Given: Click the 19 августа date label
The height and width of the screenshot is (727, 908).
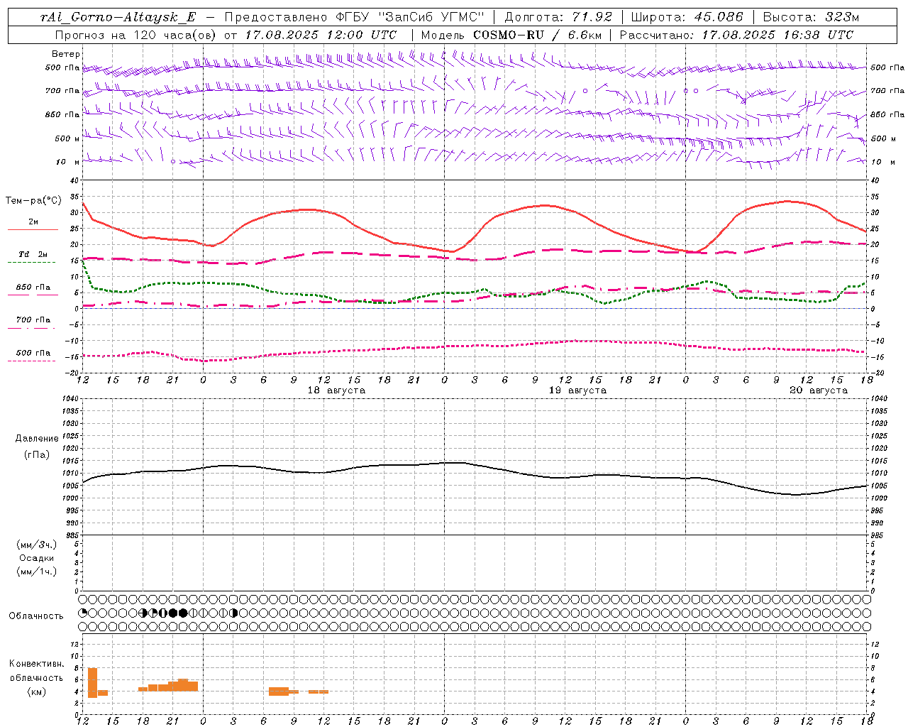Looking at the screenshot, I should pos(577,390).
